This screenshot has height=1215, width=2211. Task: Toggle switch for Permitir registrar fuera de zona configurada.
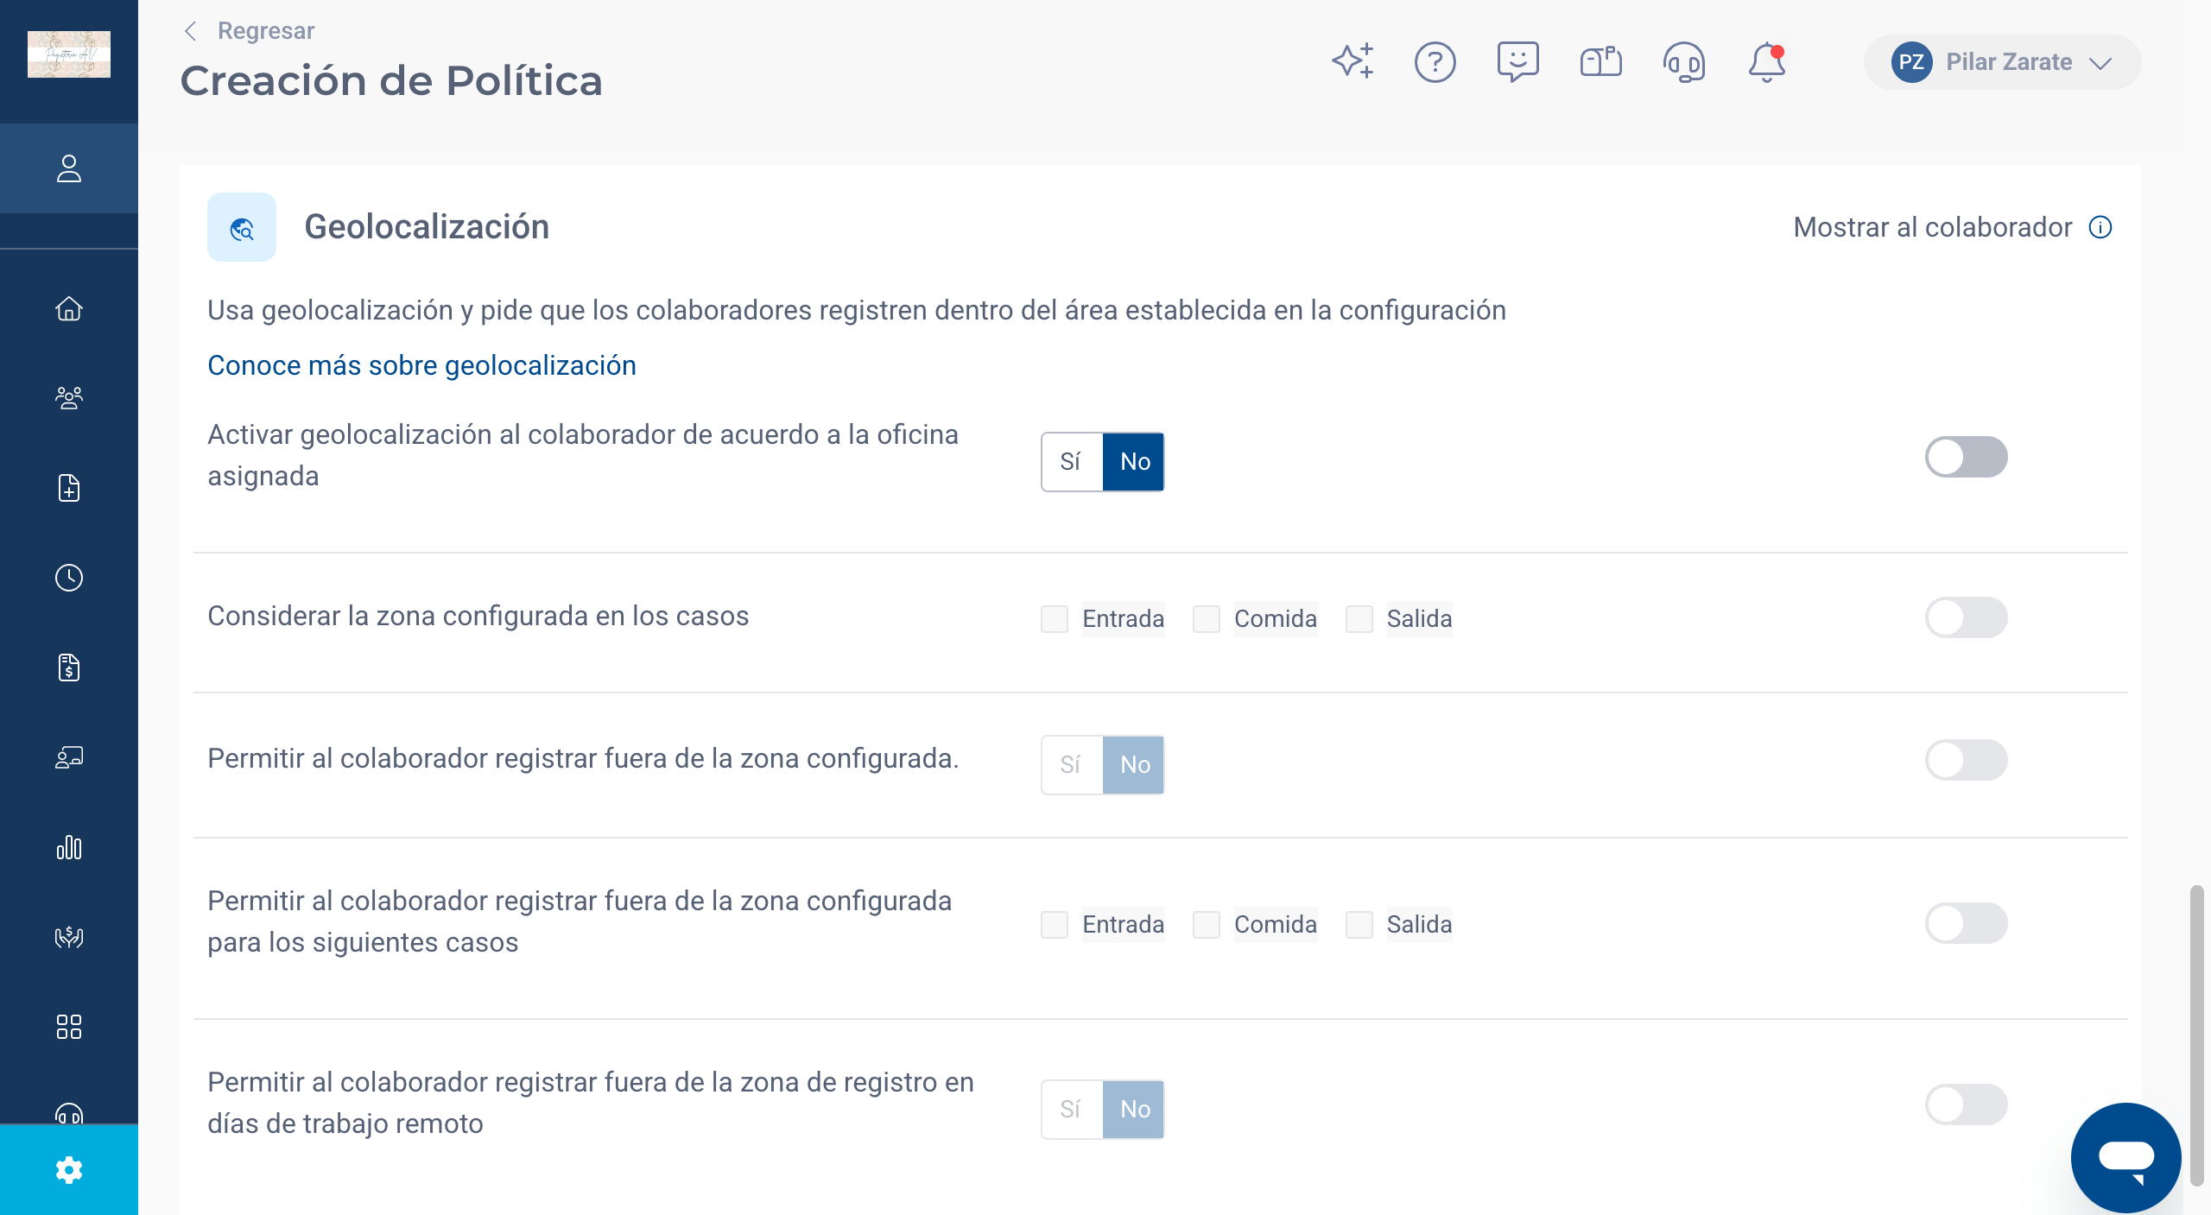click(1967, 760)
